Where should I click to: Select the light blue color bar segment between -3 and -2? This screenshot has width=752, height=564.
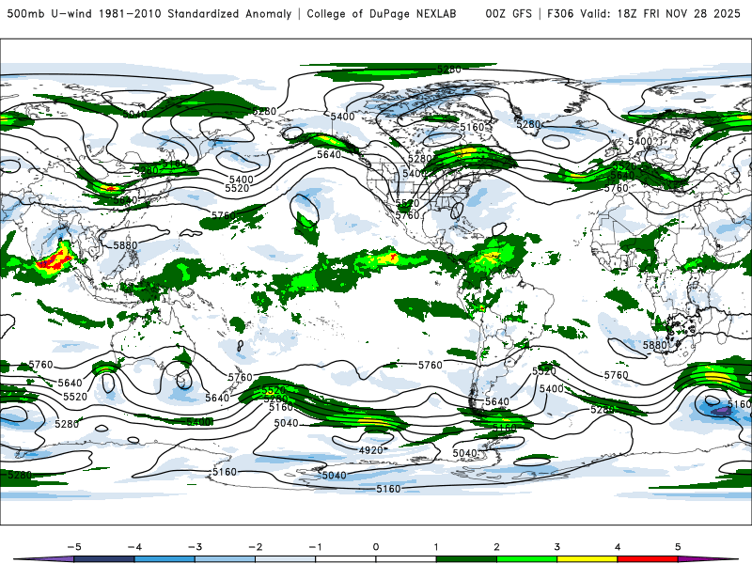pyautogui.click(x=225, y=559)
